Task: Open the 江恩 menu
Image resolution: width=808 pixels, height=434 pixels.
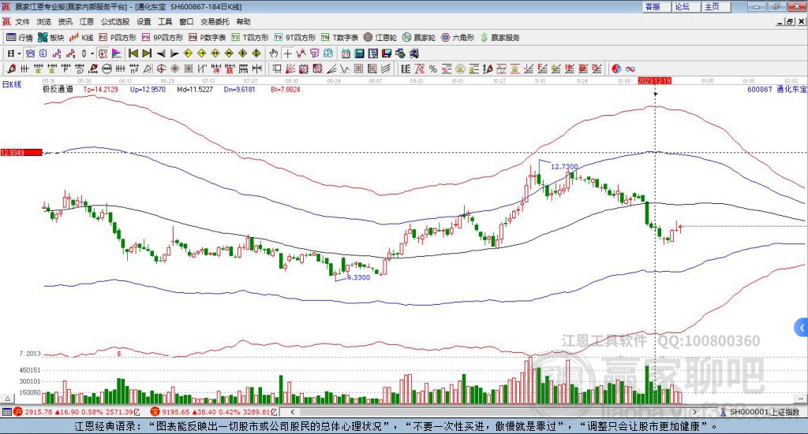Action: [87, 21]
